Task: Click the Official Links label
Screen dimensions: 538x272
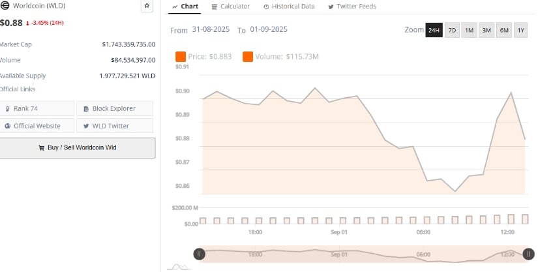Action: (x=17, y=89)
